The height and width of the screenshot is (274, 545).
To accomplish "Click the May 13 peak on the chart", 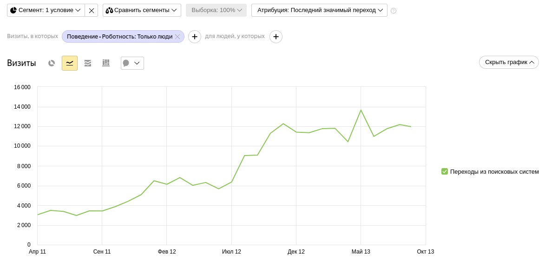I will (x=361, y=110).
